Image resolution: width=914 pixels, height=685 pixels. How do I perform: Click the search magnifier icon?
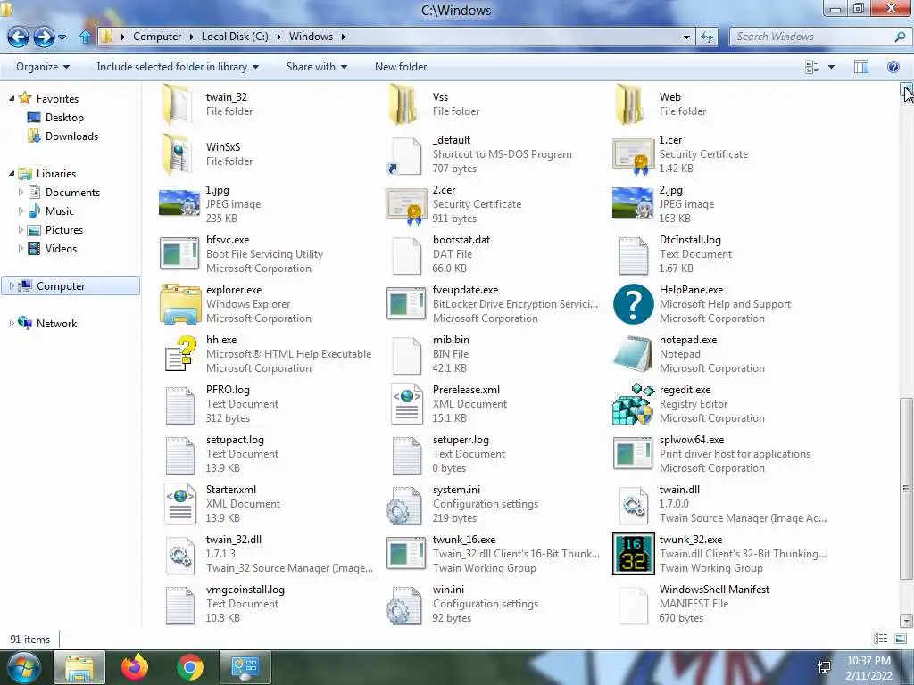pos(900,37)
